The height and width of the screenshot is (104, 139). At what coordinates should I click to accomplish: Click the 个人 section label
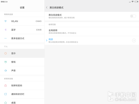[6, 47]
